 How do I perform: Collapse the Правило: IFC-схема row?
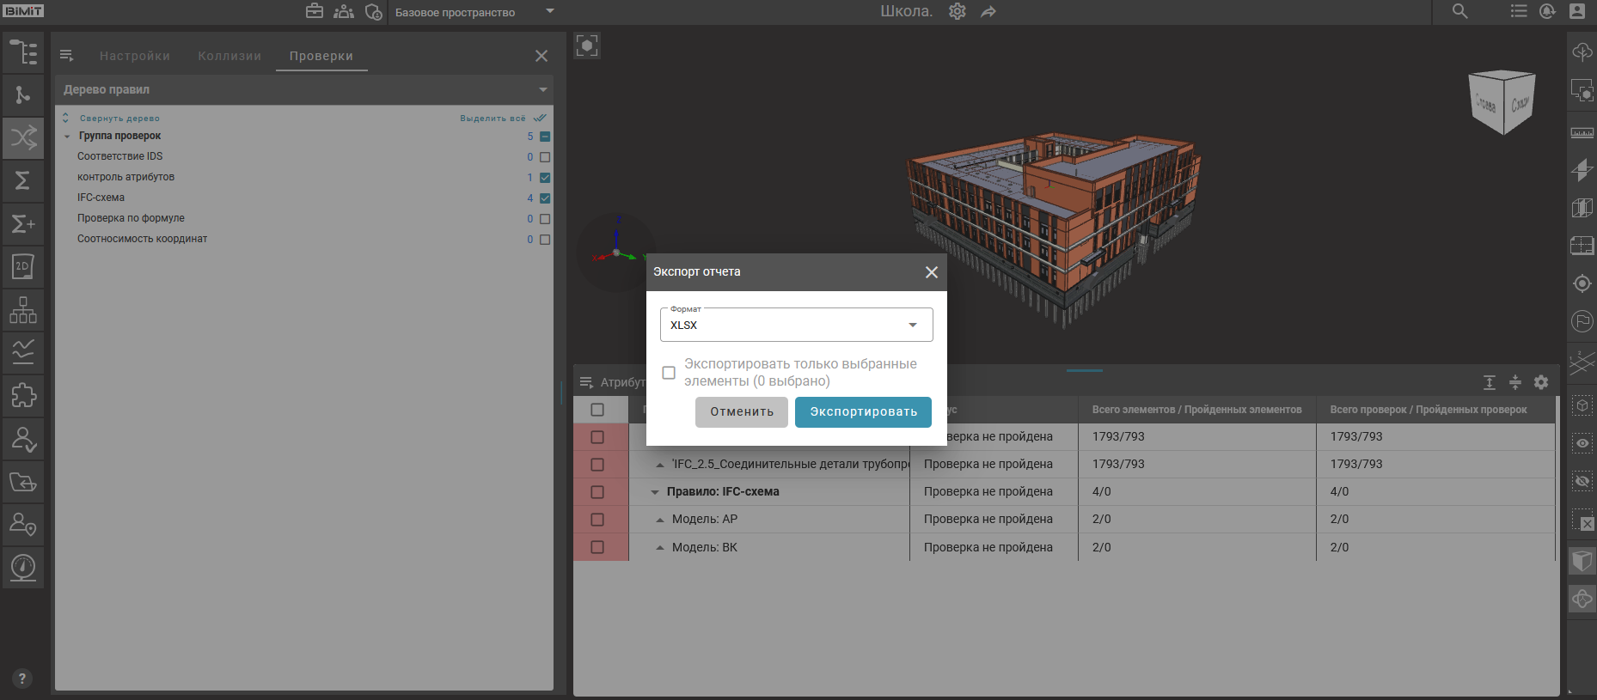[655, 492]
